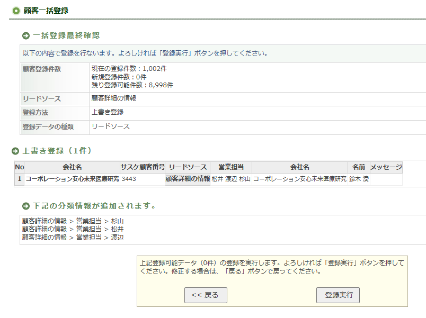Click the arrow icon beside 上書き登録（1件）
The width and height of the screenshot is (426, 318).
[15, 151]
